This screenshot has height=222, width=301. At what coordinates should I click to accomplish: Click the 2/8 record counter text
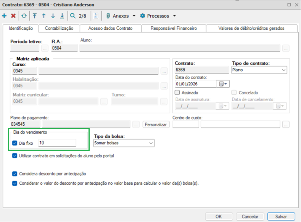[x=82, y=16]
